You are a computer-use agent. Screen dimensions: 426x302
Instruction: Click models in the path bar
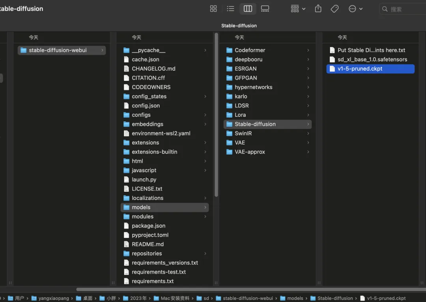point(292,298)
